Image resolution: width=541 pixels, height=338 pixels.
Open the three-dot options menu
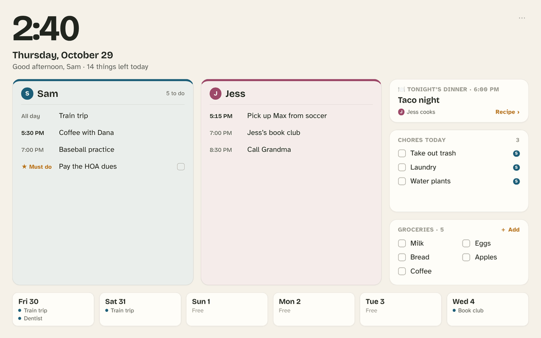coord(522,18)
